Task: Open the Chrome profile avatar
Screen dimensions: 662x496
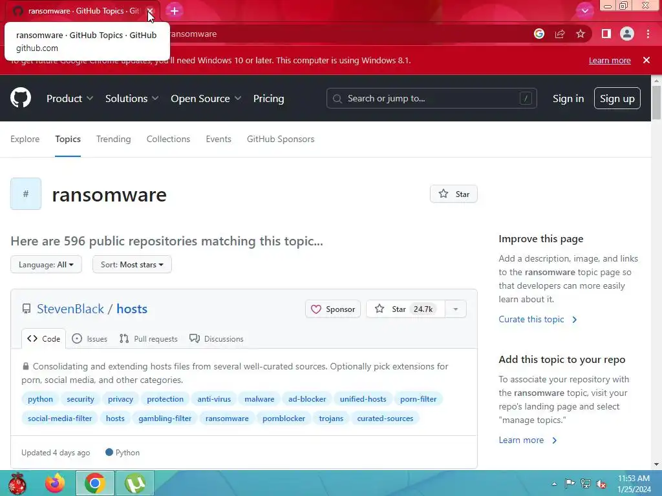Action: pyautogui.click(x=627, y=34)
